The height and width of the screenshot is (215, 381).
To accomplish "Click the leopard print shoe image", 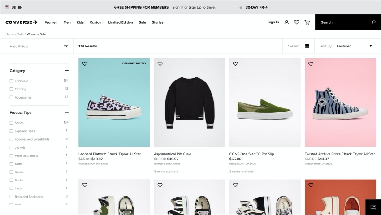I will 114,103.
